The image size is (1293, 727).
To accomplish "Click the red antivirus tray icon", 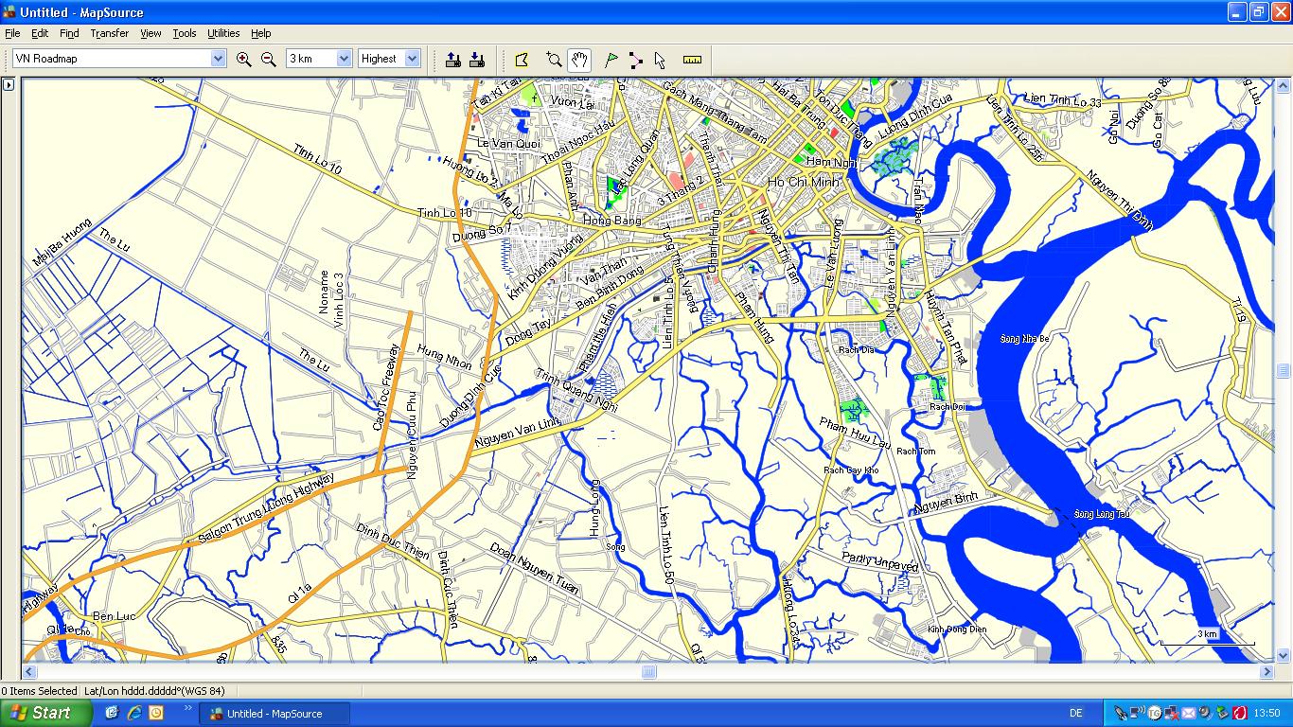I will point(1239,713).
